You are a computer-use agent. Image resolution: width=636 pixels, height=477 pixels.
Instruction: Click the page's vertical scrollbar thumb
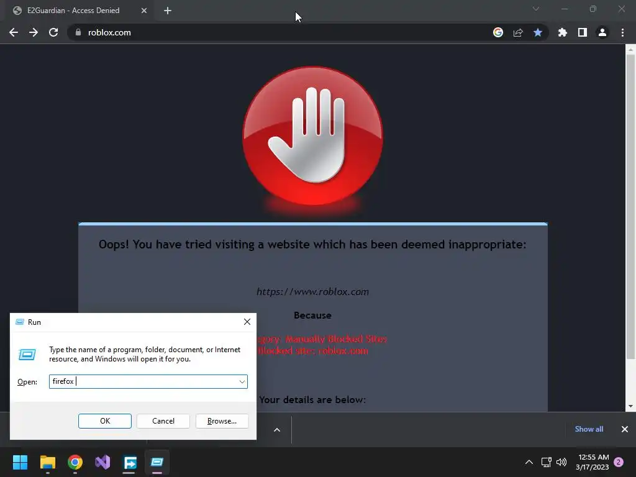630,207
